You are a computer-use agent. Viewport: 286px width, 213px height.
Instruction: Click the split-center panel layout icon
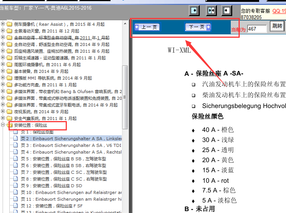pyautogui.click(x=211, y=10)
